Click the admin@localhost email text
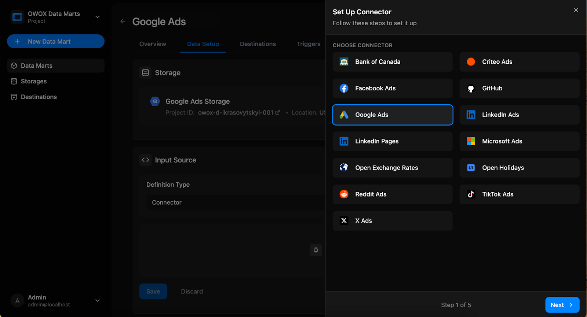 coord(49,305)
